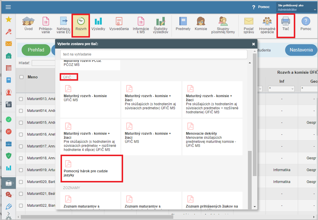Click the green Prehľad button

(x=36, y=50)
